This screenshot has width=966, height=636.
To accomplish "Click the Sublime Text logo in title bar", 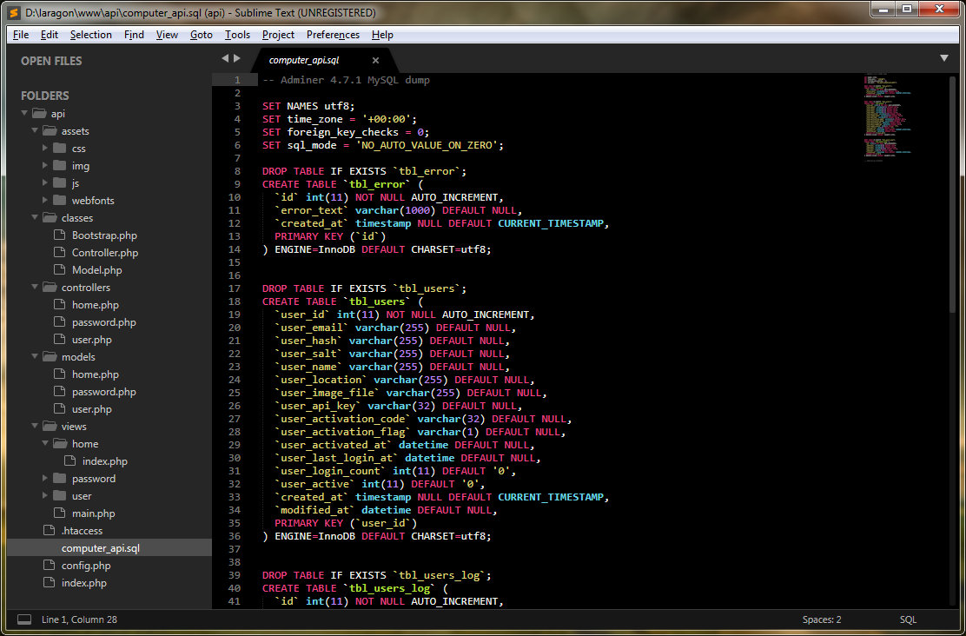I will tap(14, 12).
